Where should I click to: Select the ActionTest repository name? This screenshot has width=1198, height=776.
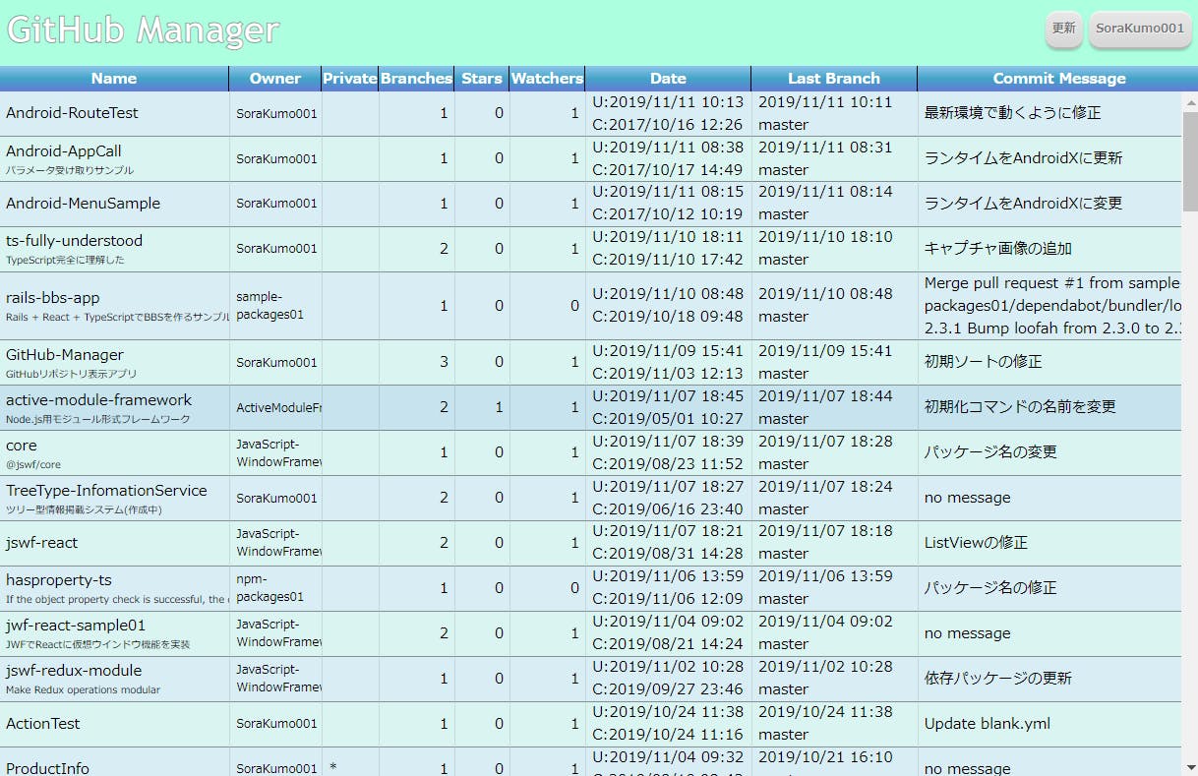43,724
